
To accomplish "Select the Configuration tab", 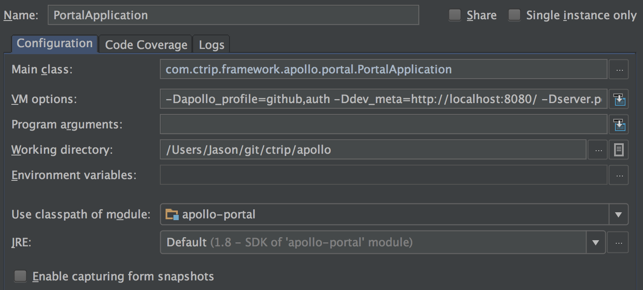I will click(x=53, y=43).
